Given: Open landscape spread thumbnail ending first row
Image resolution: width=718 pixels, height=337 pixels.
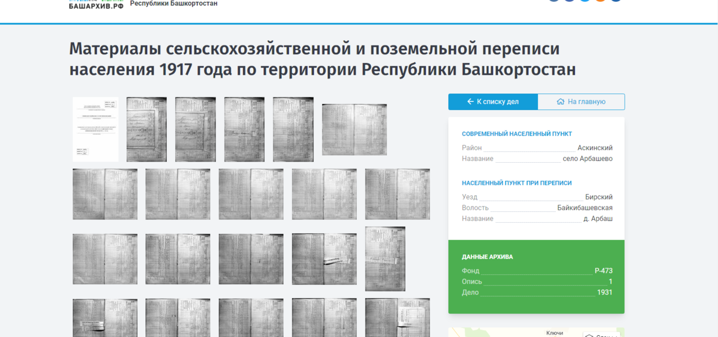Looking at the screenshot, I should [x=354, y=130].
